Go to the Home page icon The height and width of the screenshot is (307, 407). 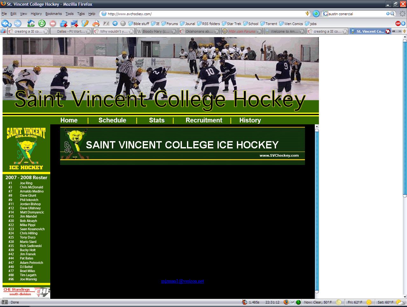click(31, 23)
